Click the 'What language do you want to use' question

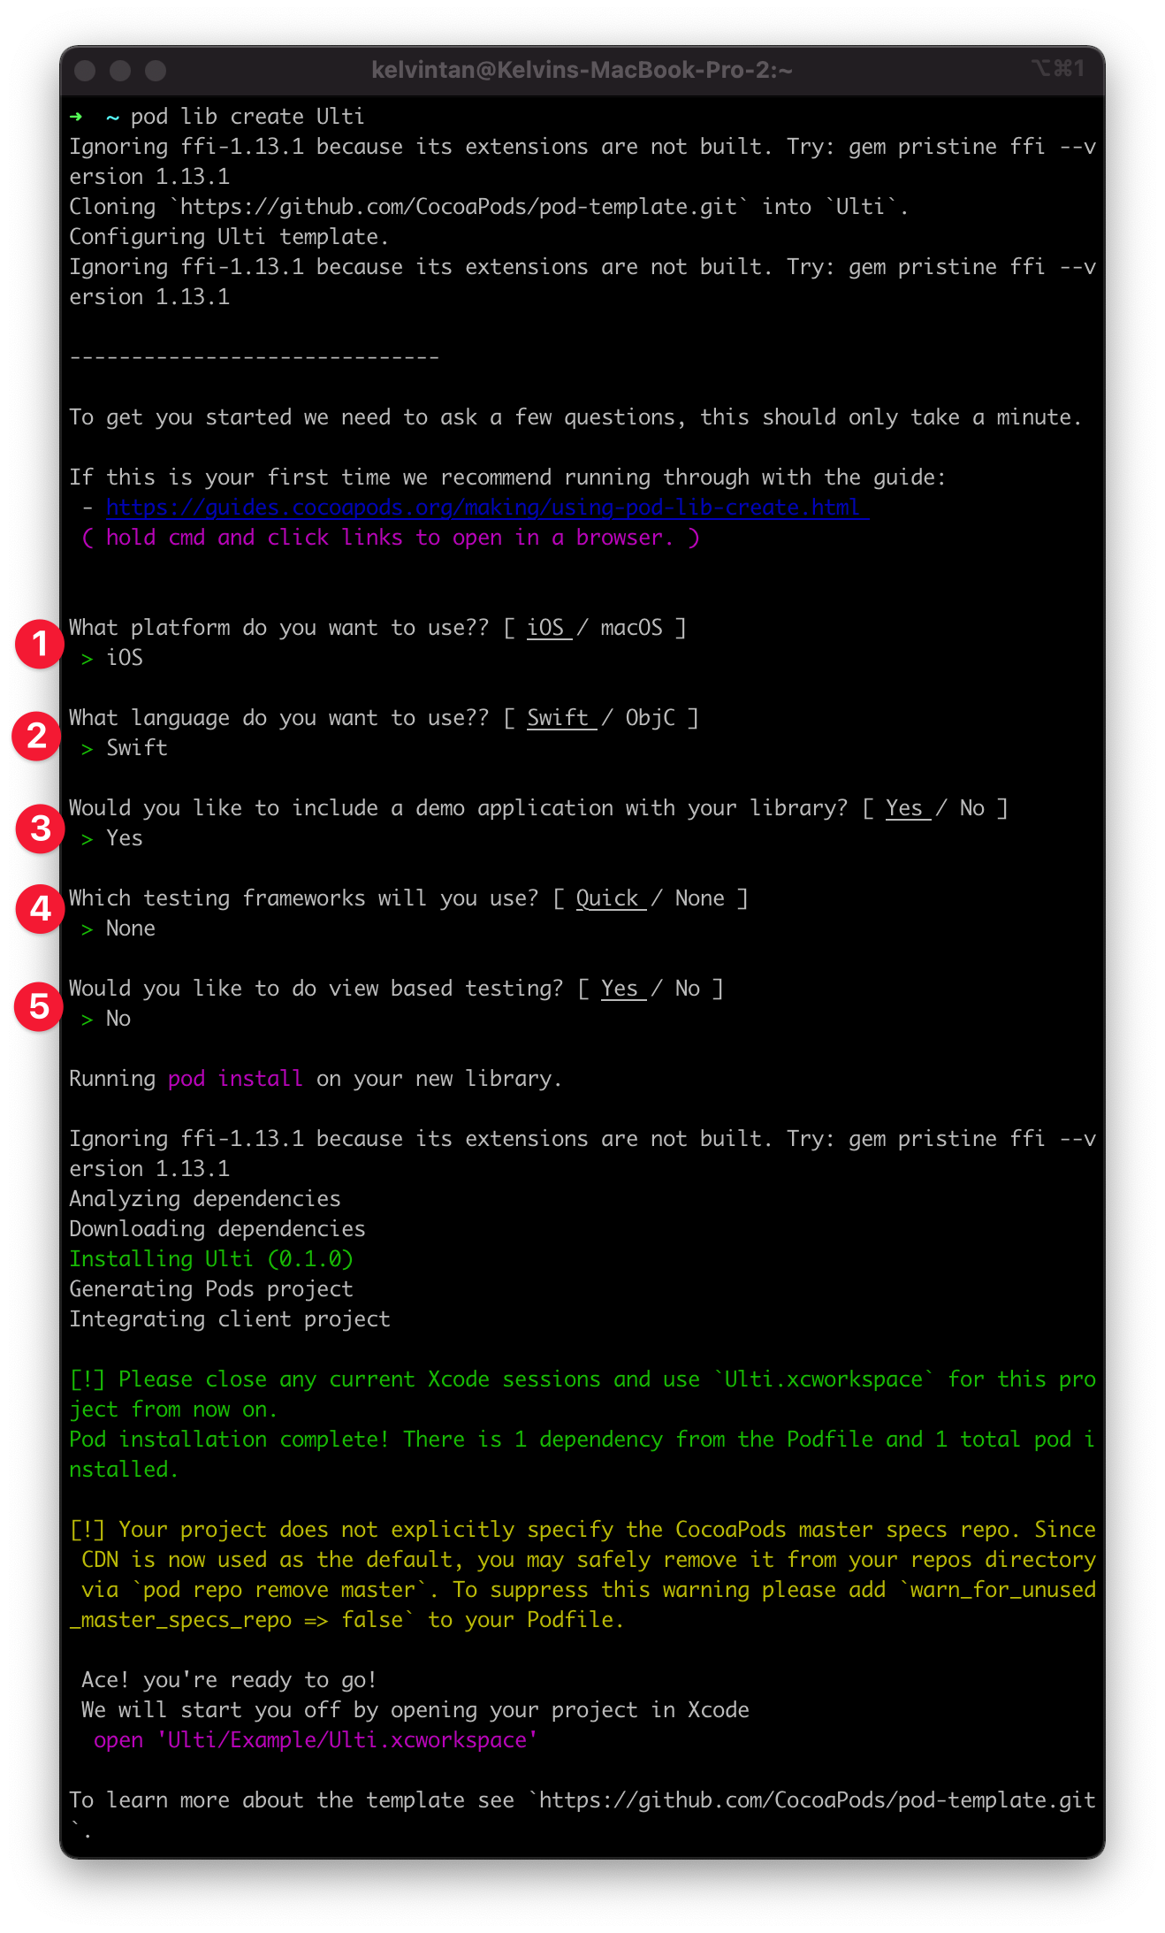tap(278, 718)
